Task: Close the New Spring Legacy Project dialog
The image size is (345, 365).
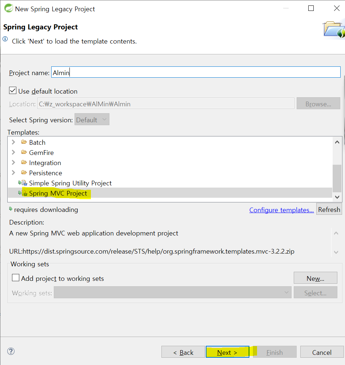Action: (x=337, y=8)
